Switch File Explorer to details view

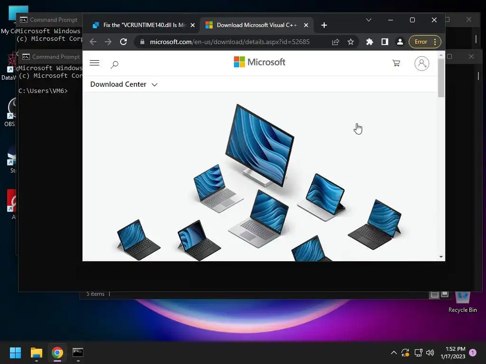click(x=435, y=294)
